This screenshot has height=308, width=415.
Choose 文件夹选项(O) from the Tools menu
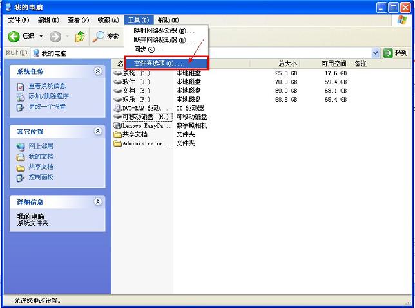pyautogui.click(x=166, y=64)
